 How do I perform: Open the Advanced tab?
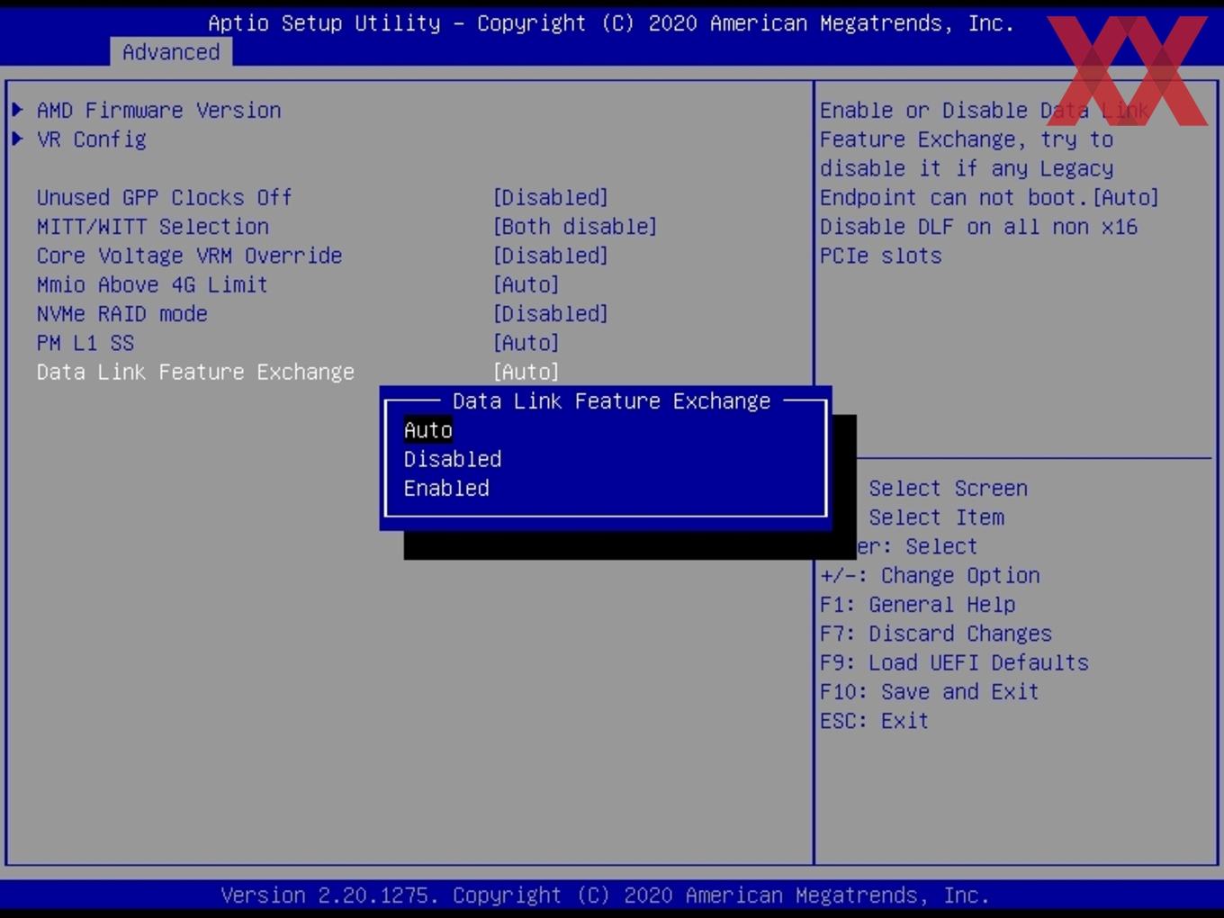(x=171, y=52)
